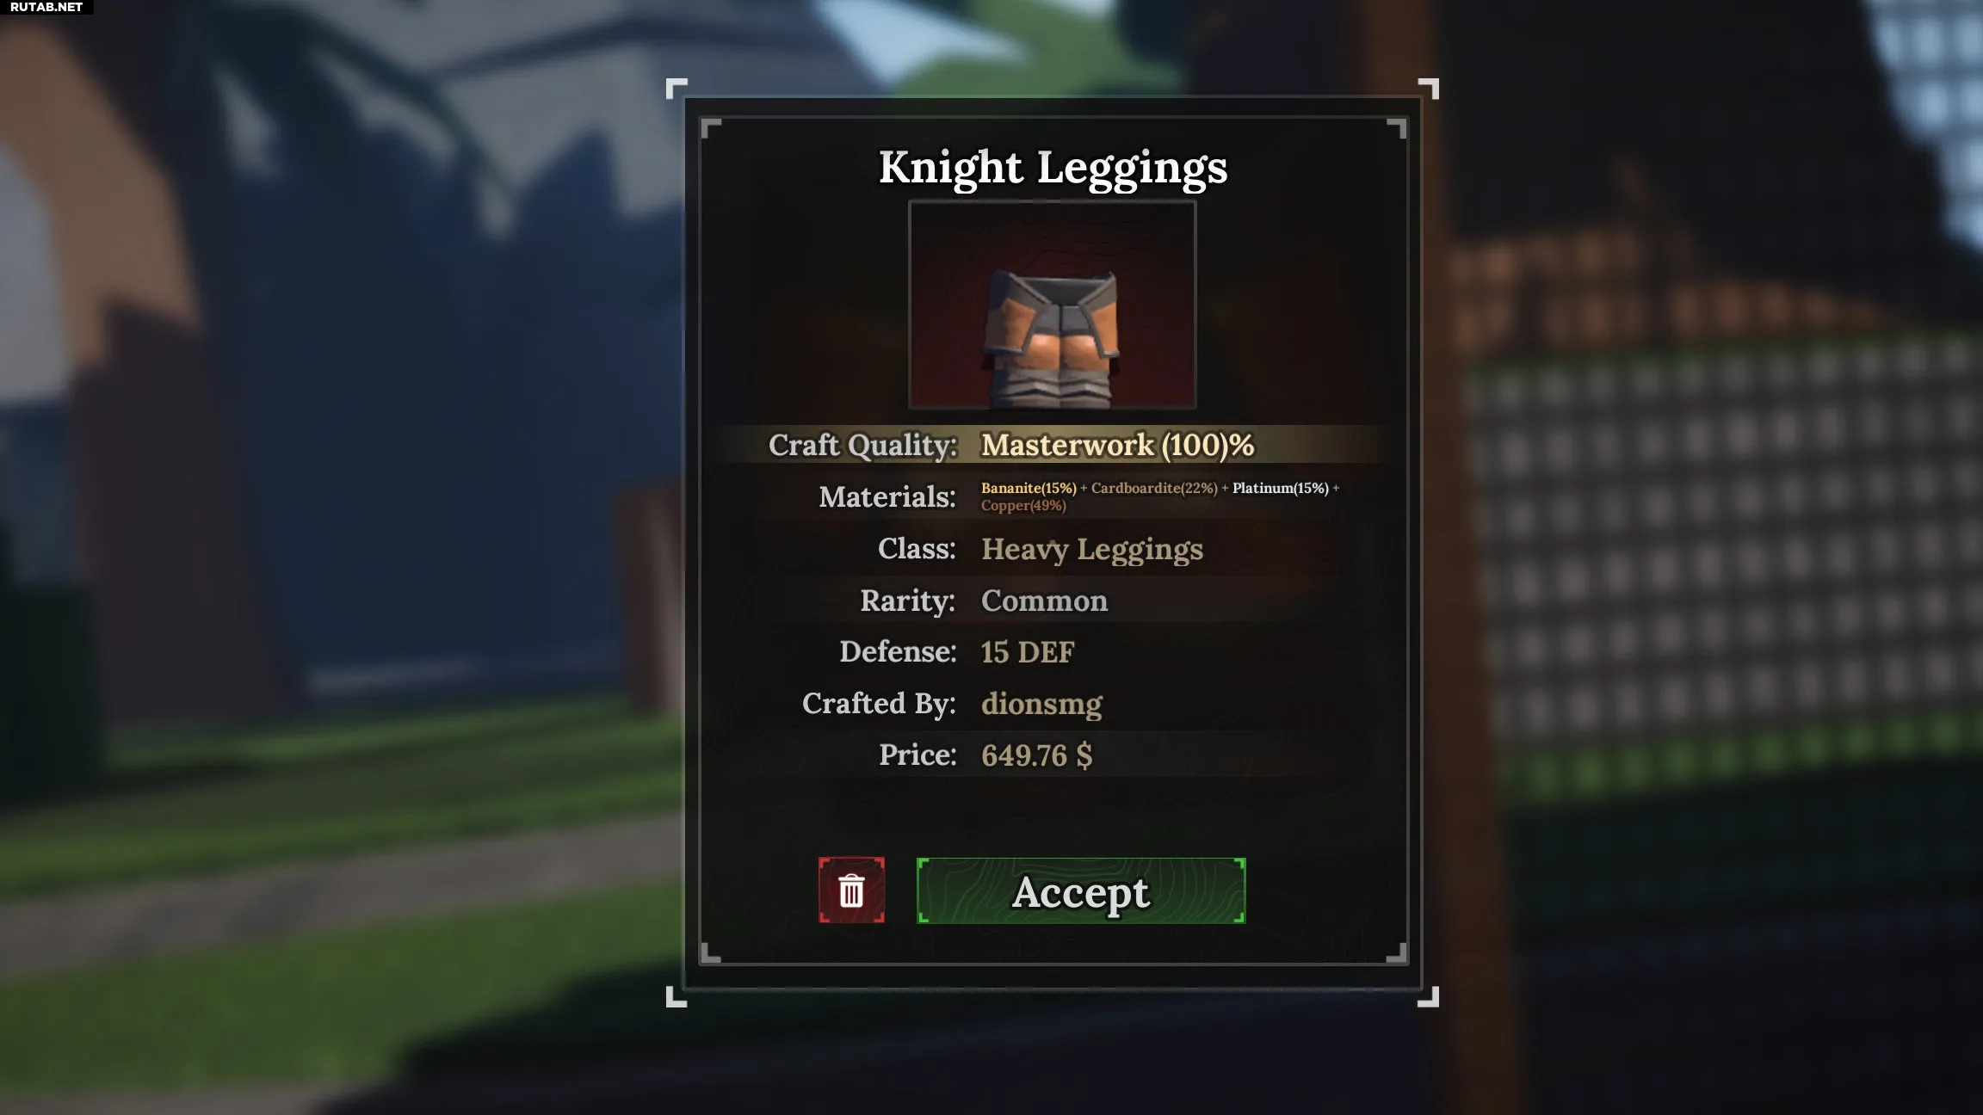Click the Materials label
The width and height of the screenshot is (1983, 1115).
pyautogui.click(x=887, y=497)
